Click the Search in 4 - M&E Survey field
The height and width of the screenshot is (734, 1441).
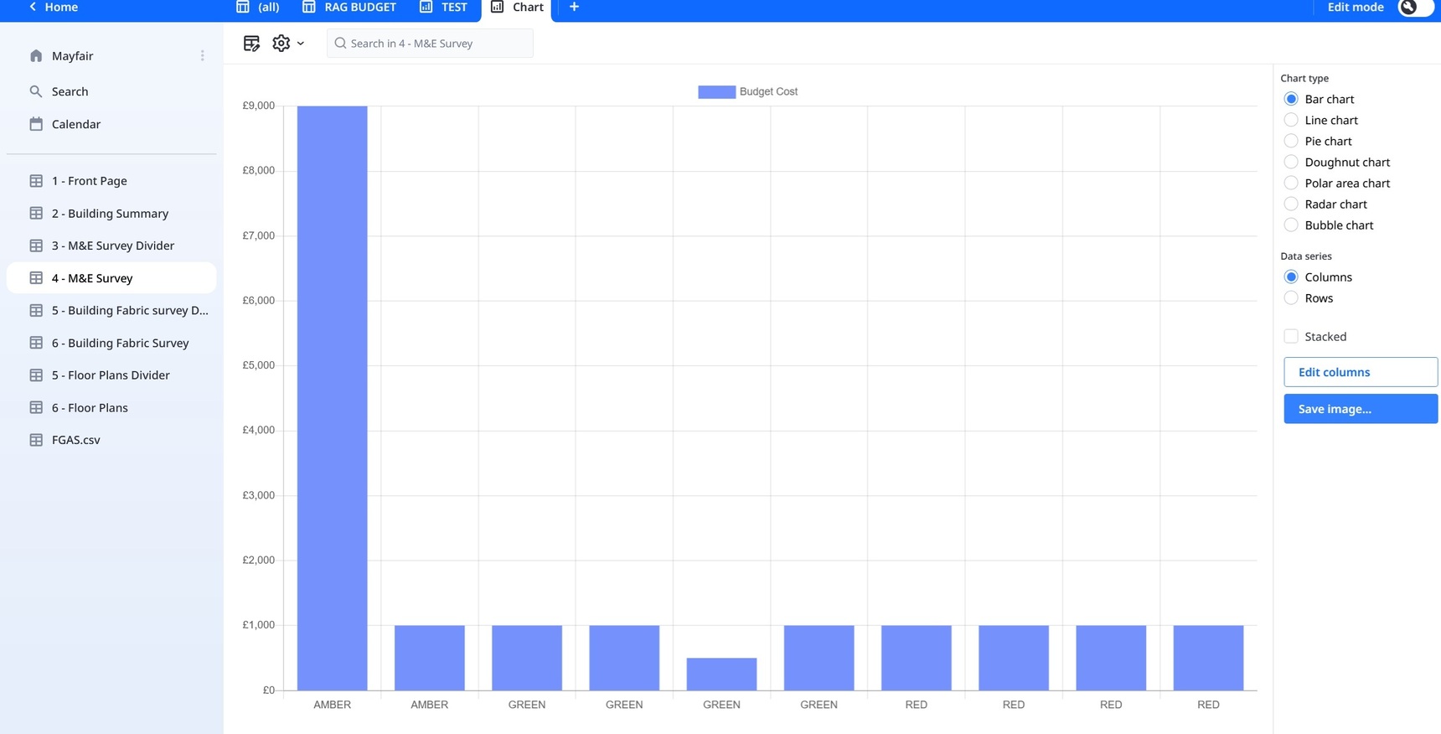[x=430, y=44]
